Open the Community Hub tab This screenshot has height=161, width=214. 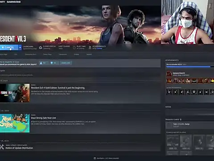coord(30,55)
